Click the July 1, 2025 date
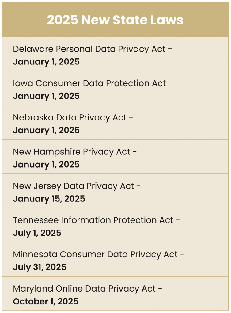Viewport: 231px width, 313px height. [x=37, y=233]
